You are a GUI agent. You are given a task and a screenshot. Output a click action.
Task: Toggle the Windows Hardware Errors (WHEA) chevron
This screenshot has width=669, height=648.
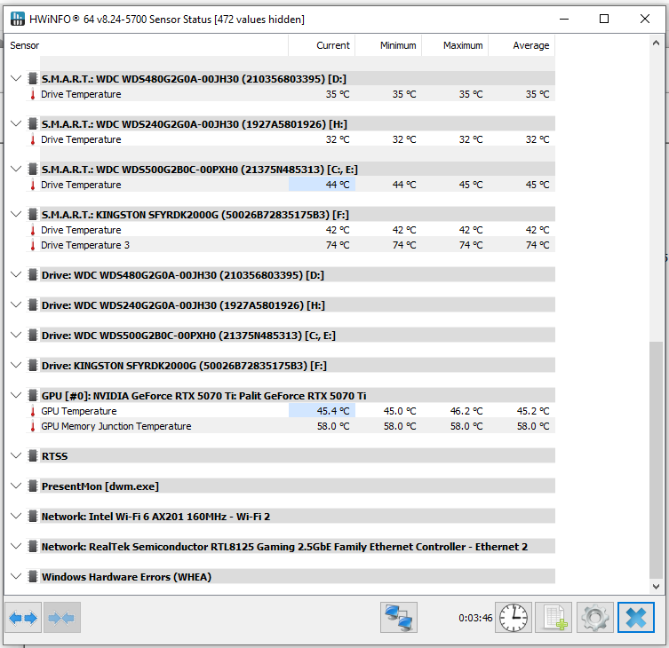[16, 576]
